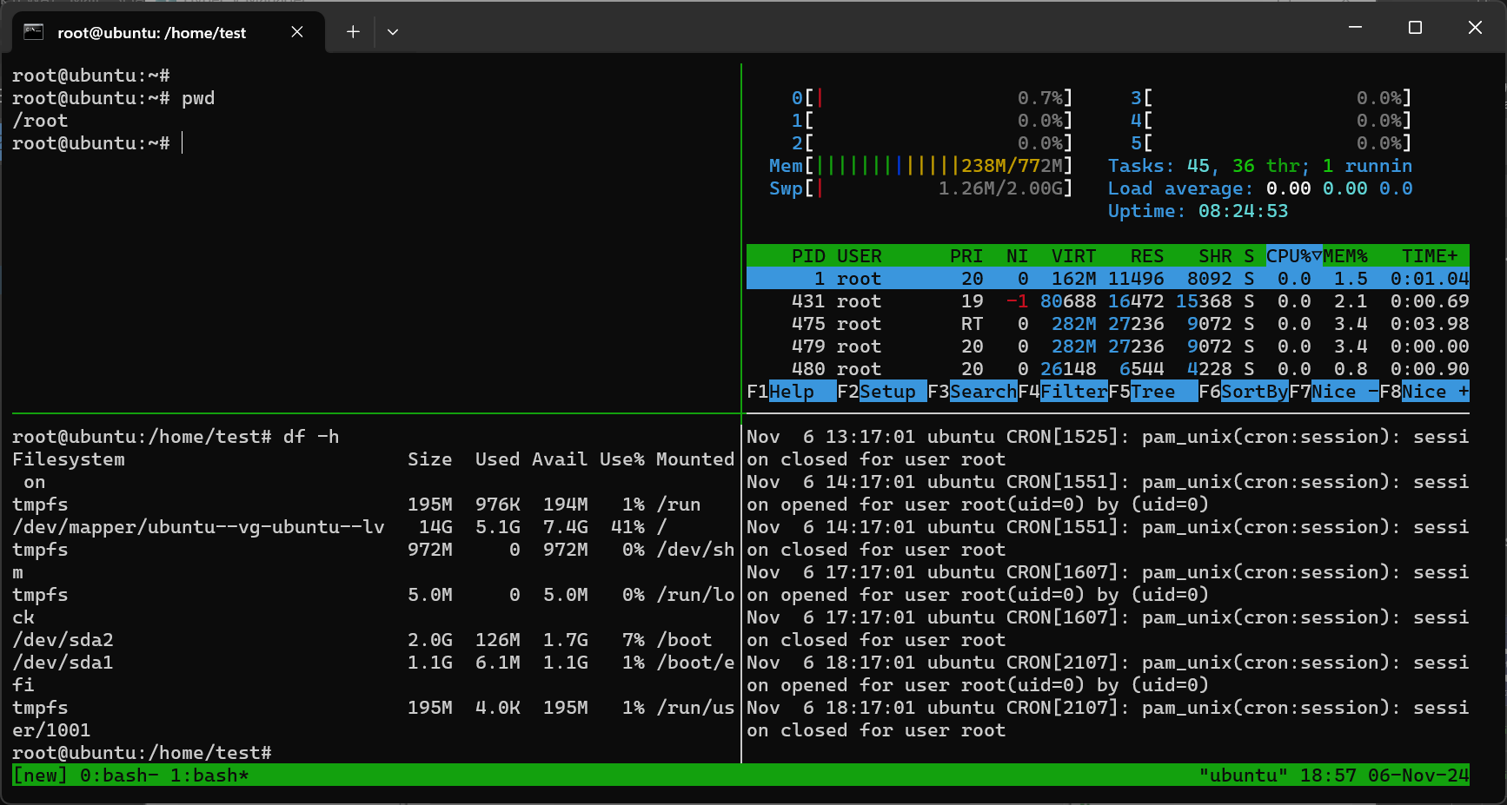Click the df -h command line
This screenshot has height=805, width=1507.
pos(176,437)
